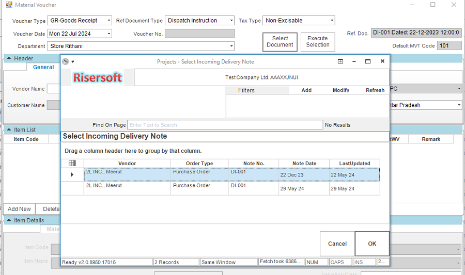Expand the Ref Document Type dropdown
This screenshot has height=275, width=465.
coord(230,21)
